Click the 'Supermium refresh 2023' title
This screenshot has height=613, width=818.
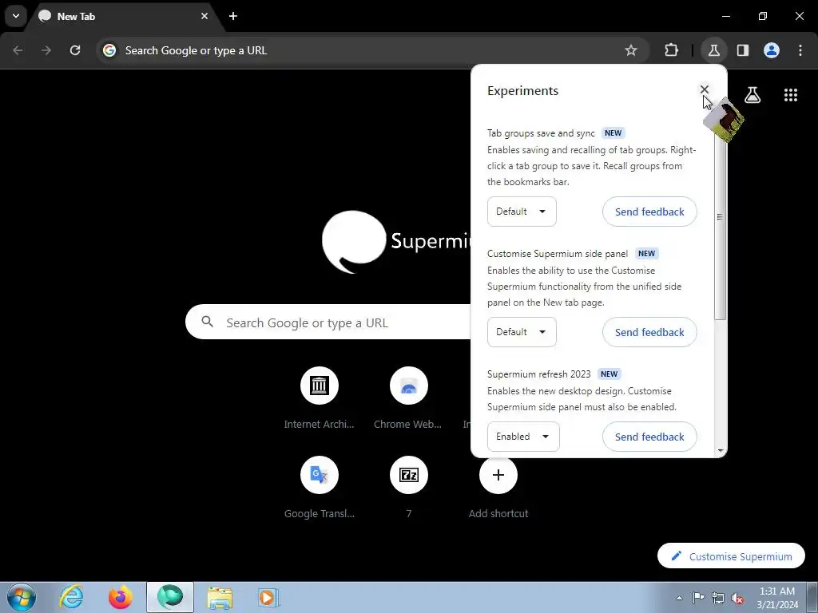[539, 374]
